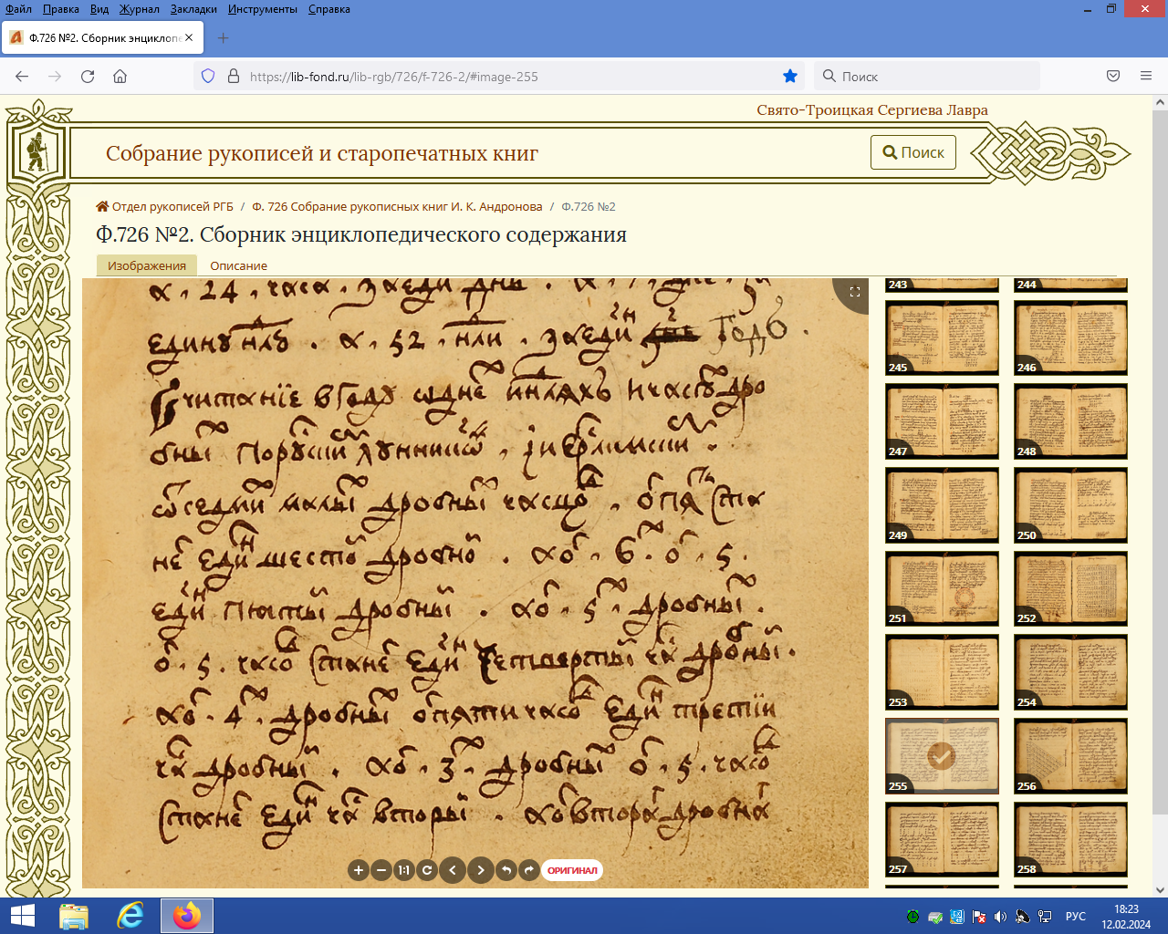Screen dimensions: 1168x934
Task: Open the Firefox hamburger menu
Action: pos(1146,77)
